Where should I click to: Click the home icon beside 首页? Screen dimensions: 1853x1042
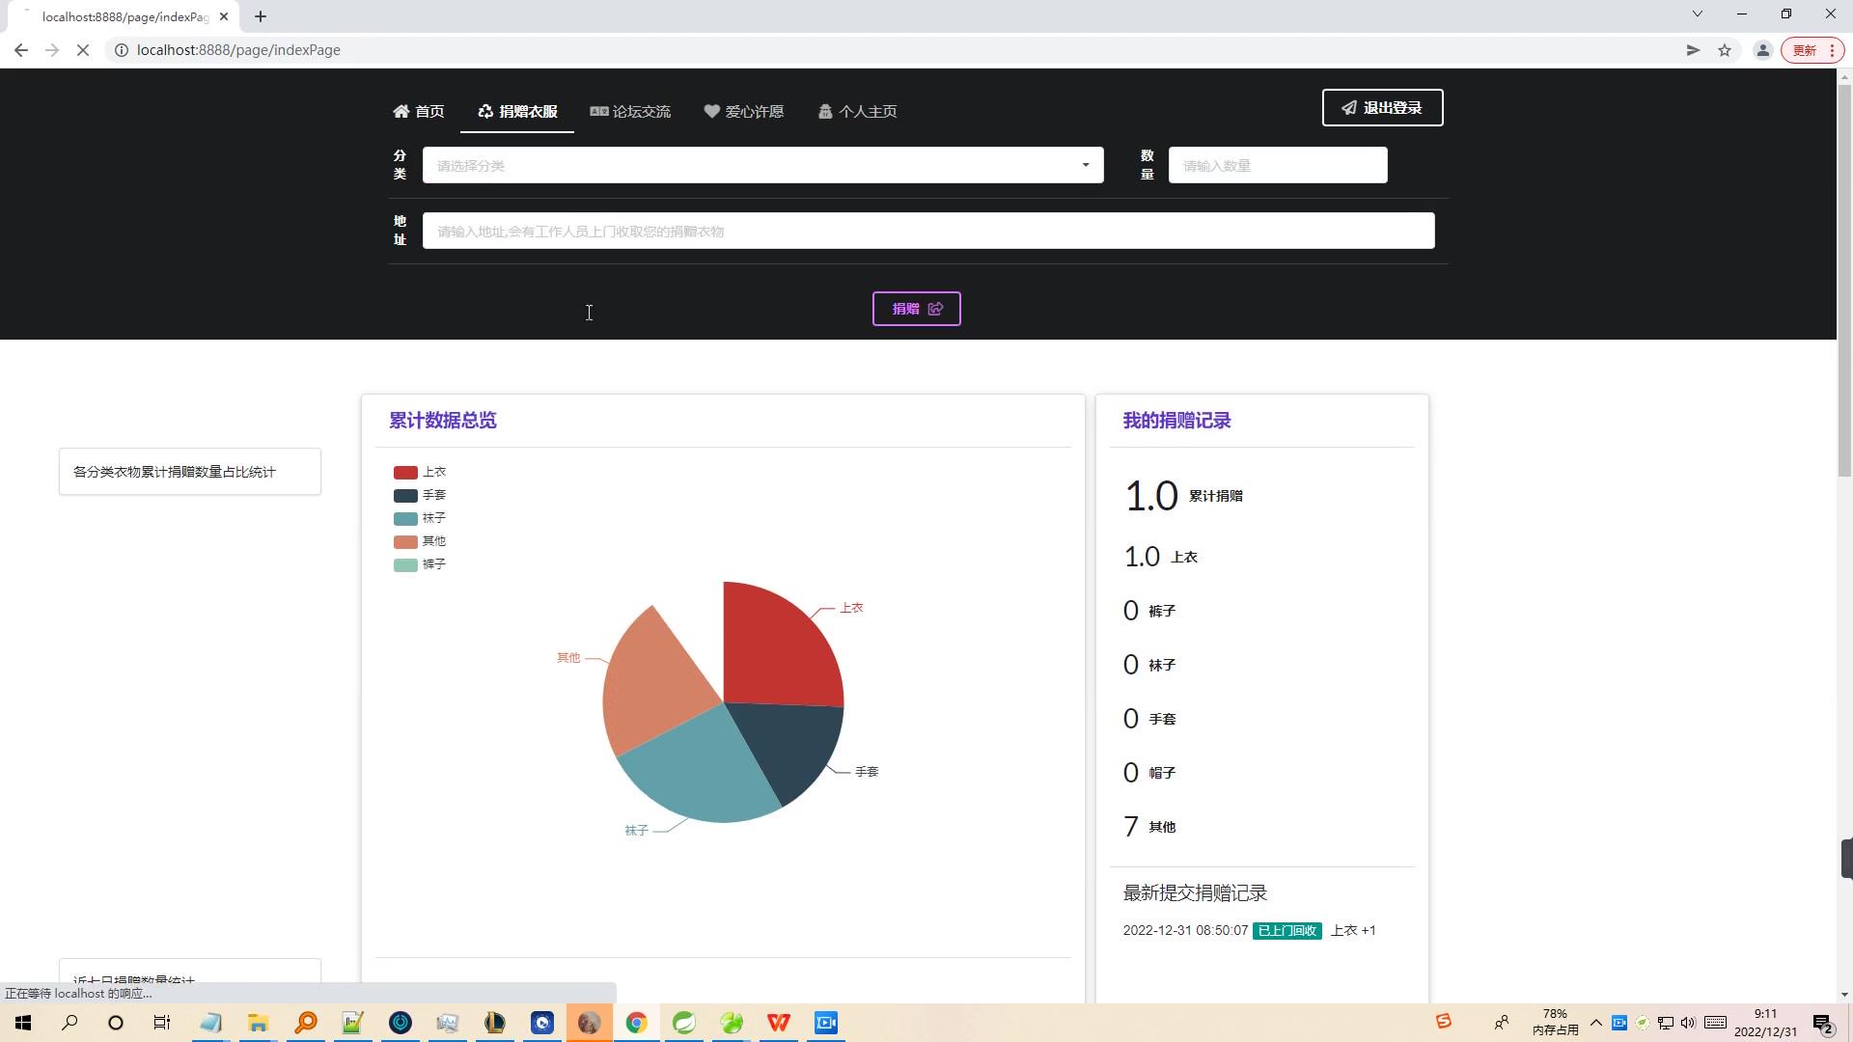tap(401, 111)
